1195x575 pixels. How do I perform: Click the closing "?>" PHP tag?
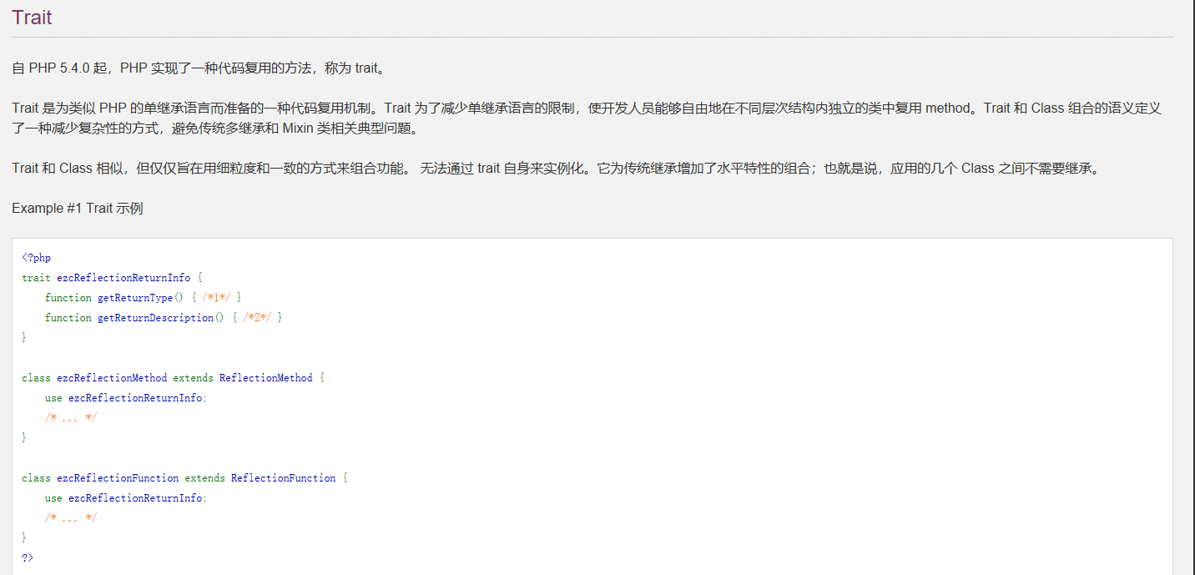pyautogui.click(x=28, y=557)
